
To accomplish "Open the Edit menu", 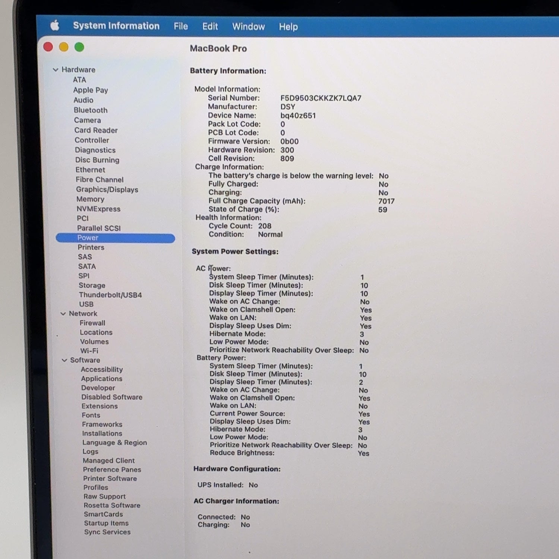I will coord(210,26).
